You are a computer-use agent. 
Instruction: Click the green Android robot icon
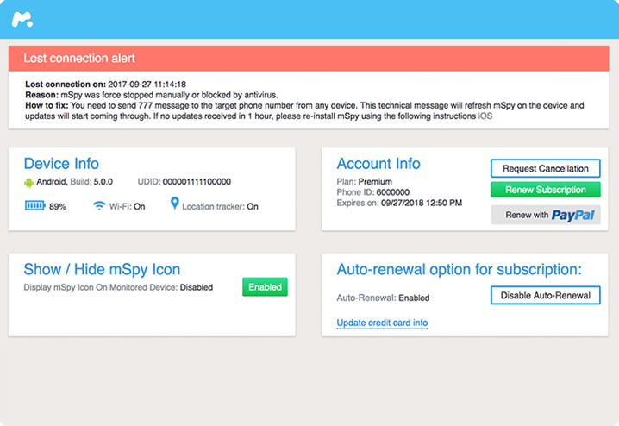pos(28,183)
